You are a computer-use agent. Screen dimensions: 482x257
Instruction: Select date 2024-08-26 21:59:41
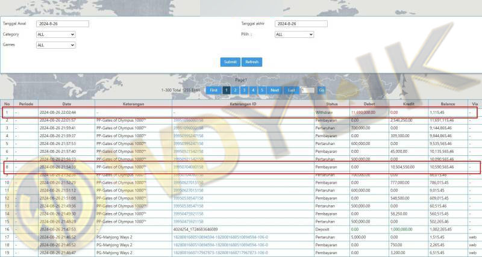[x=58, y=128]
